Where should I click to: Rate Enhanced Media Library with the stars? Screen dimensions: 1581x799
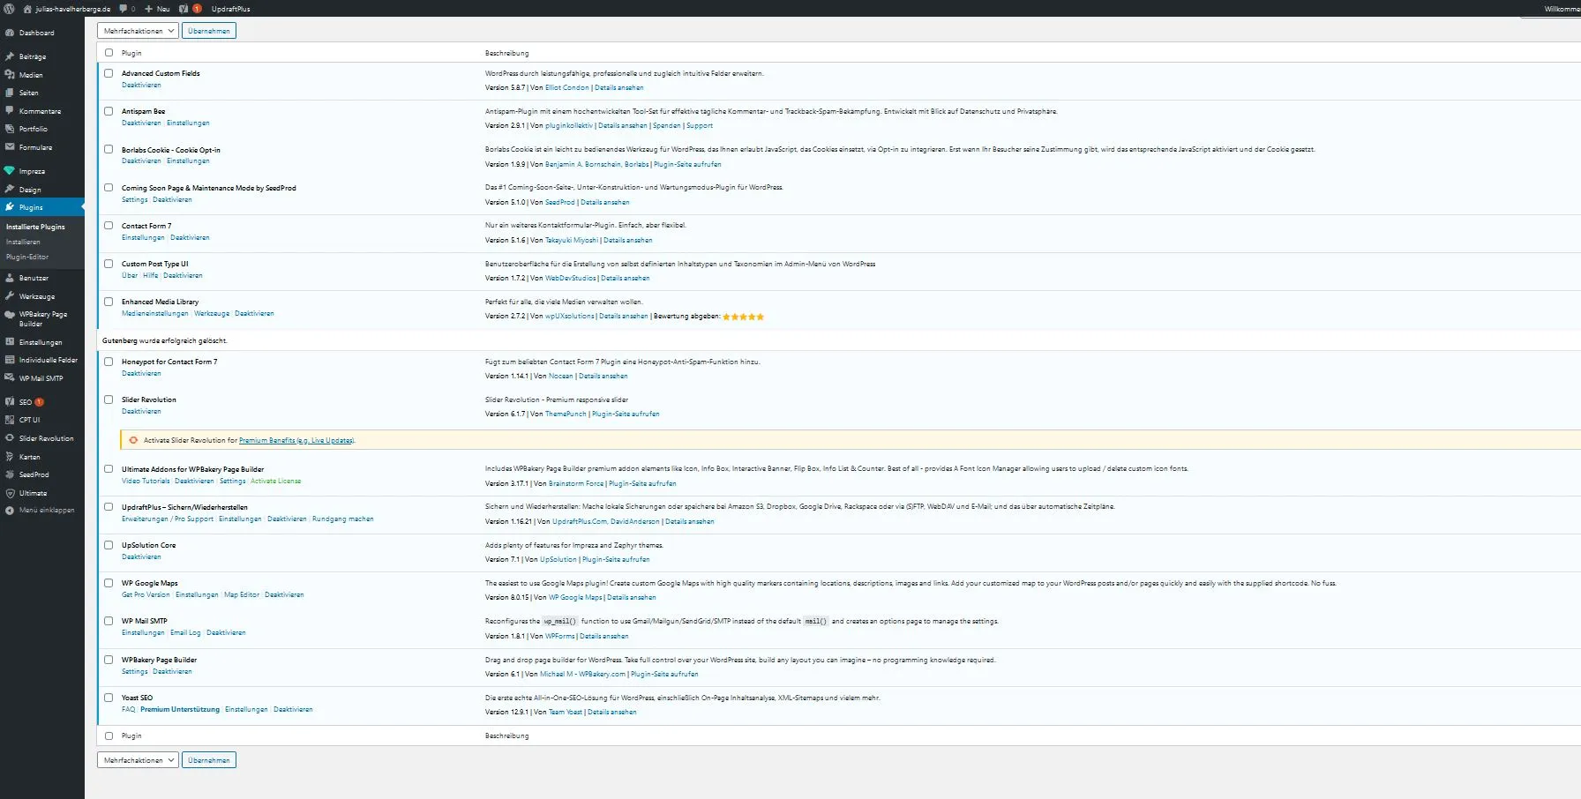pos(743,317)
